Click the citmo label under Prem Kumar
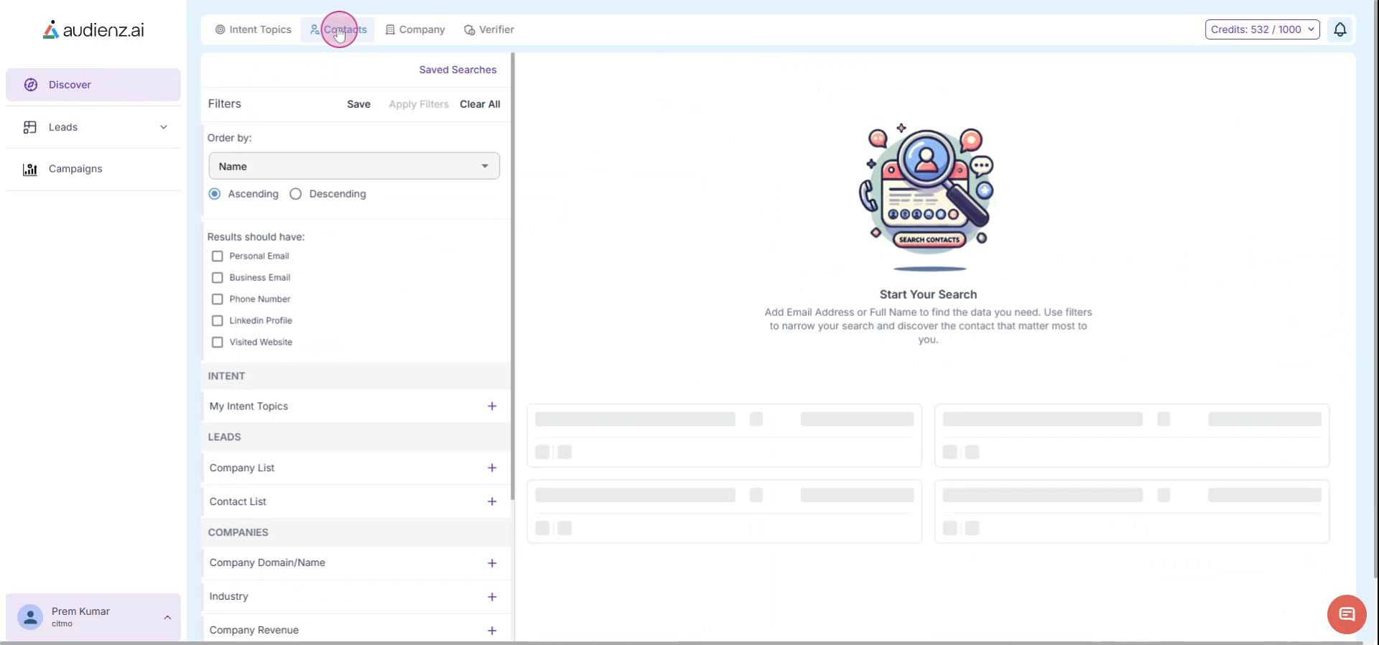Image resolution: width=1379 pixels, height=645 pixels. 62,624
